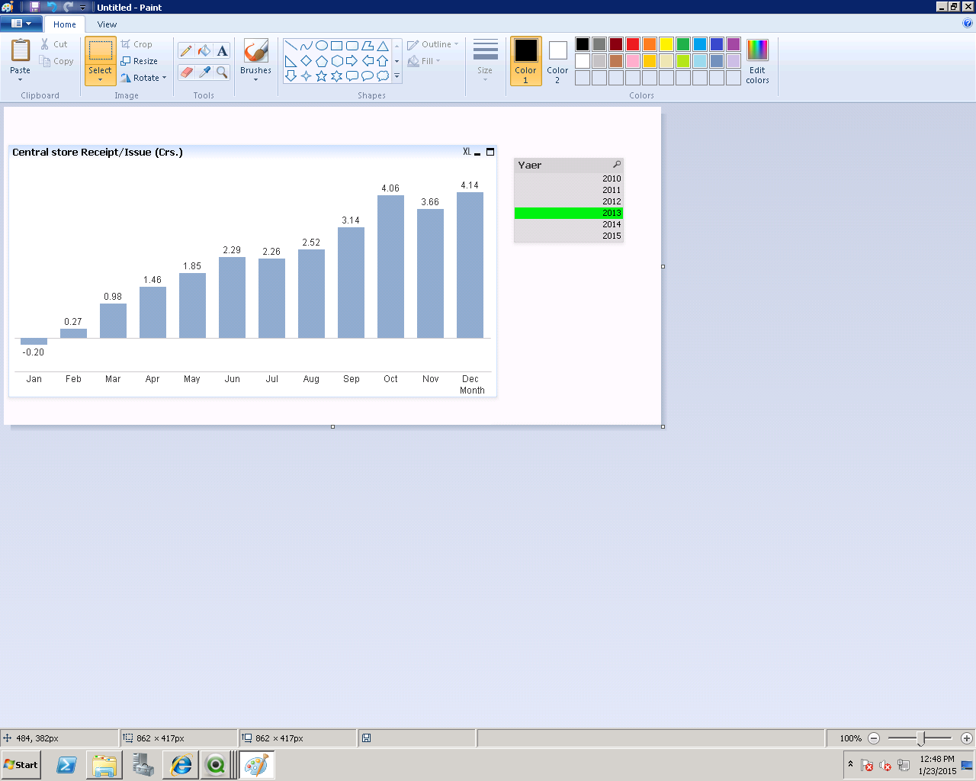Click the Resize button
The width and height of the screenshot is (976, 781).
(140, 61)
